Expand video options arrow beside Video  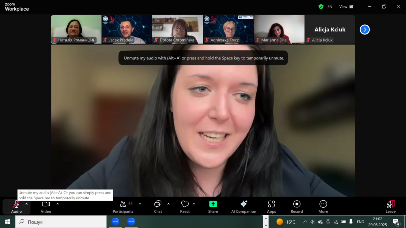pos(58,204)
